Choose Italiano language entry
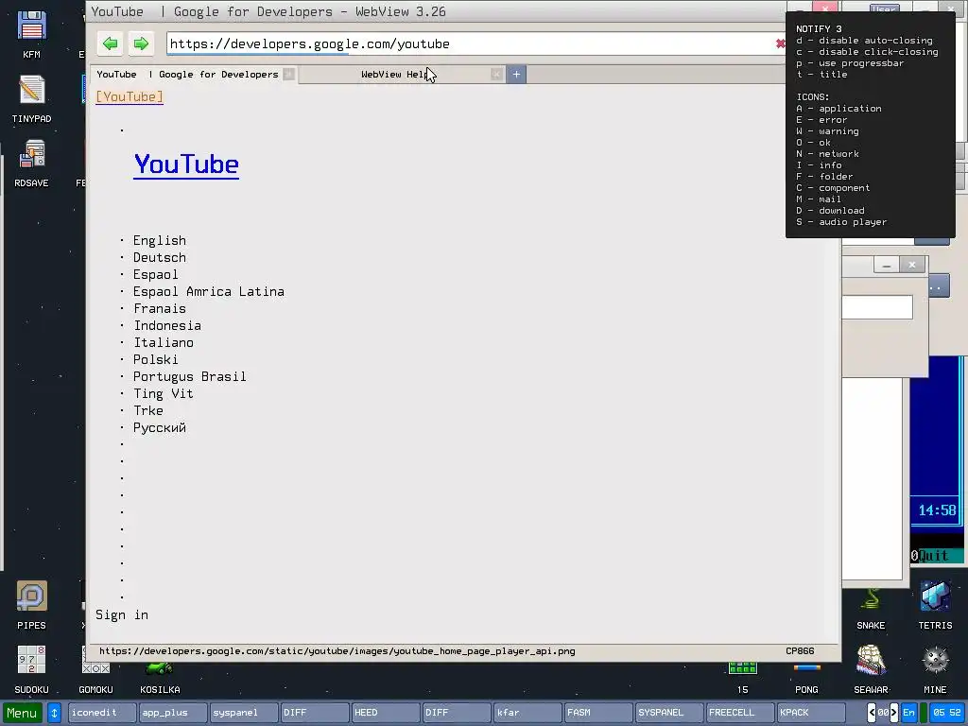 [164, 342]
